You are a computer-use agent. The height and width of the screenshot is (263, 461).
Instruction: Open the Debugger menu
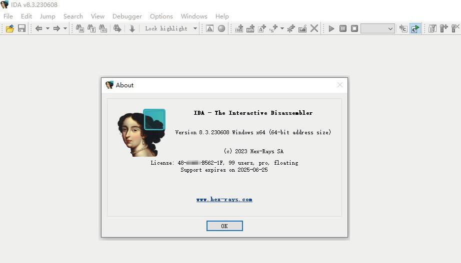[x=127, y=16]
